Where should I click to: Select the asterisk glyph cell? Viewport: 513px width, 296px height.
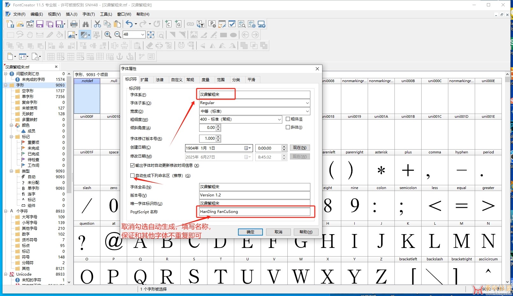(381, 167)
